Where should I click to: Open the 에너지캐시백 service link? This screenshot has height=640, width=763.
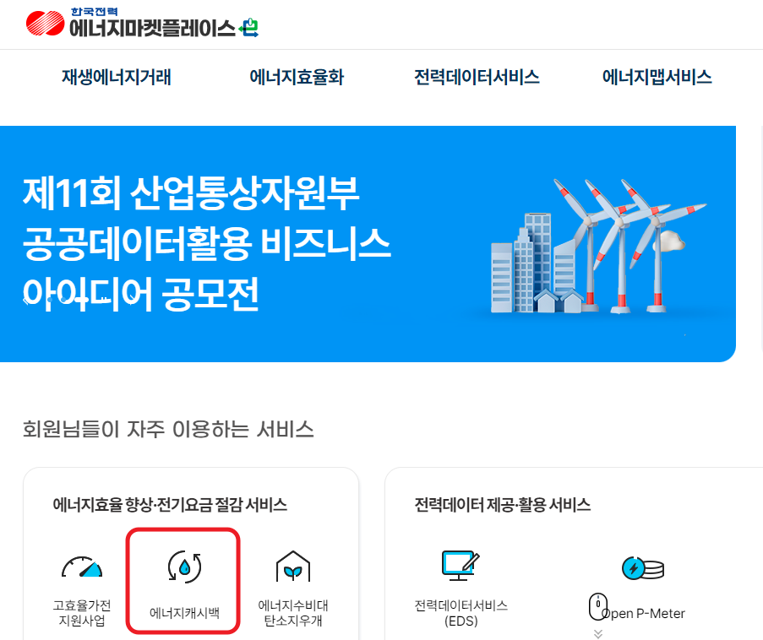click(184, 613)
